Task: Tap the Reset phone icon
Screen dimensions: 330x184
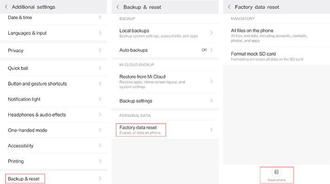Action: 276,172
